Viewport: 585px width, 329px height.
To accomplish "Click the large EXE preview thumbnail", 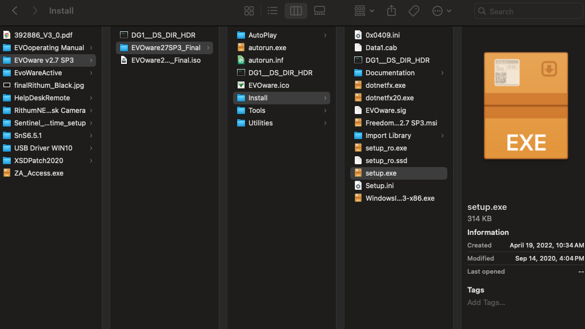I will [526, 105].
